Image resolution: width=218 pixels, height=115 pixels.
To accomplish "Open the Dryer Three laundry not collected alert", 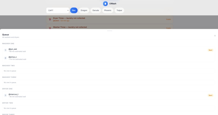I will tap(110, 19).
